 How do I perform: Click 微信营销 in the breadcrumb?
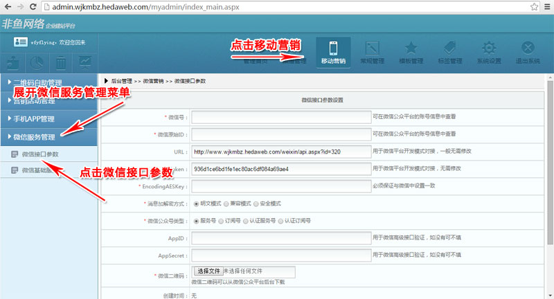click(153, 82)
